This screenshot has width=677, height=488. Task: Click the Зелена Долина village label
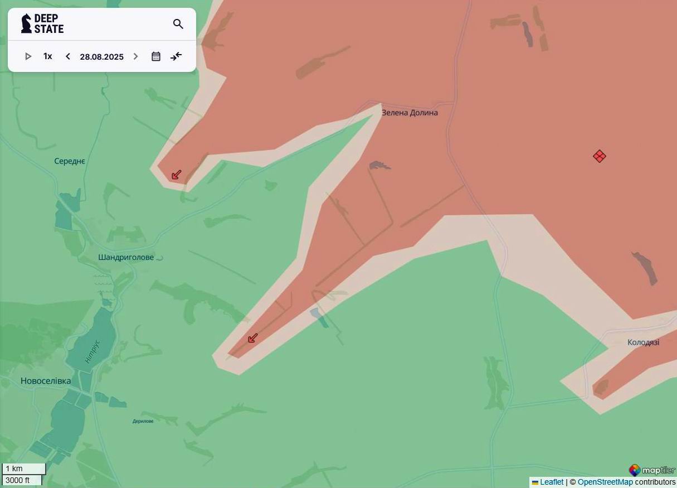pos(410,112)
